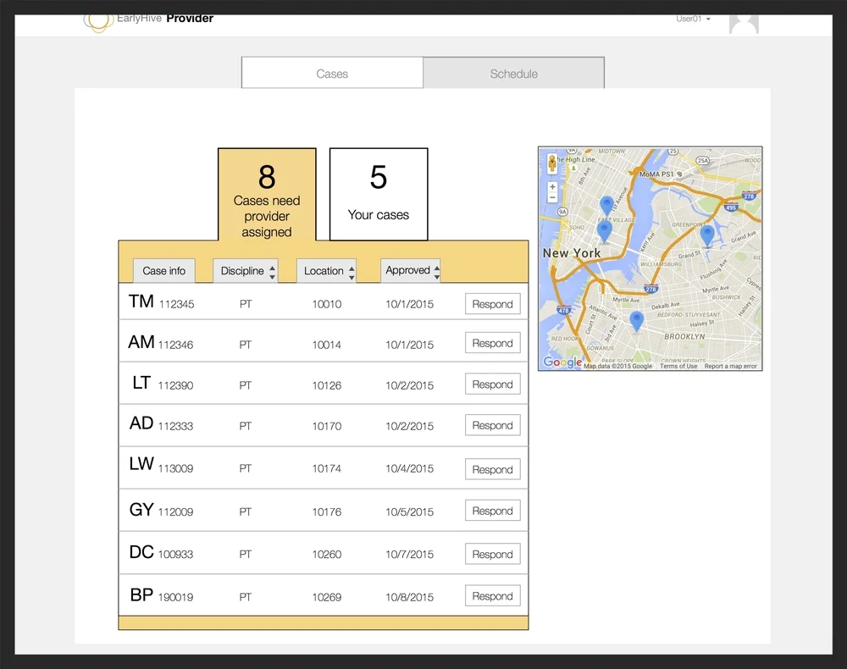
Task: Zoom out with map minus button
Action: click(x=552, y=197)
